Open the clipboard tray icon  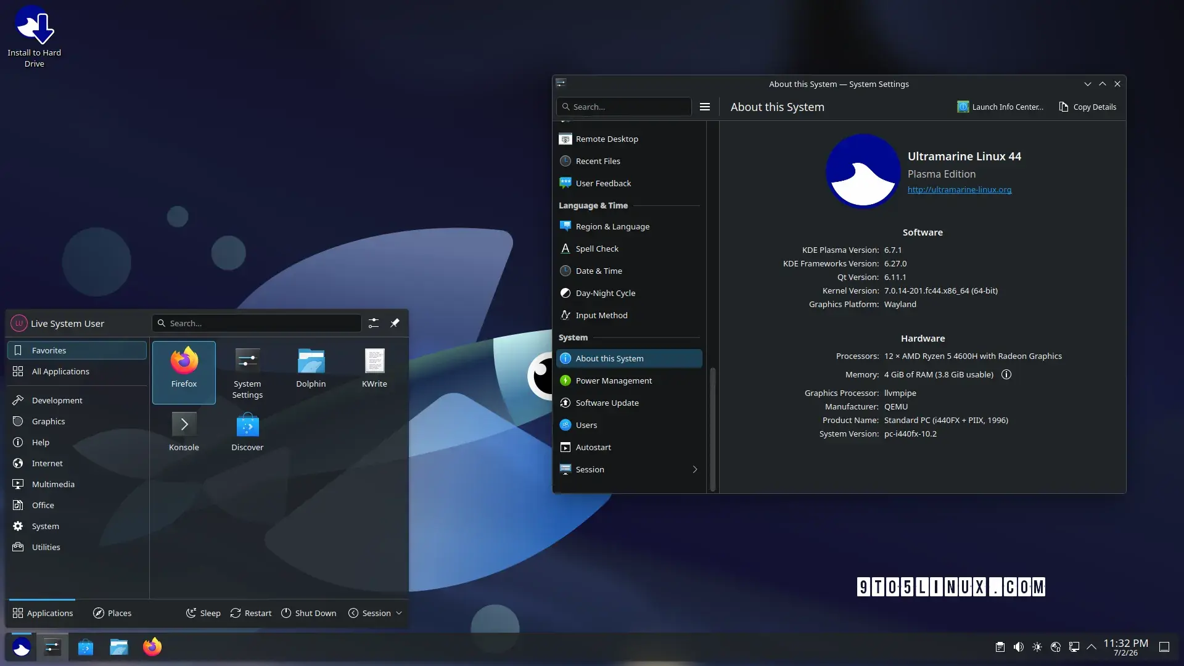click(x=1000, y=647)
